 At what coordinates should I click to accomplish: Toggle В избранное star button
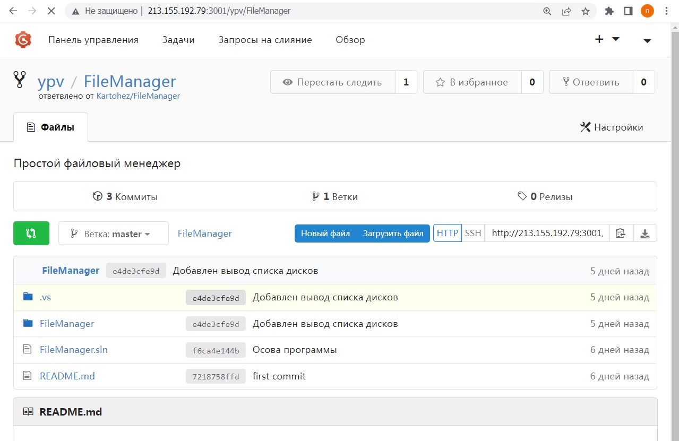tap(472, 82)
